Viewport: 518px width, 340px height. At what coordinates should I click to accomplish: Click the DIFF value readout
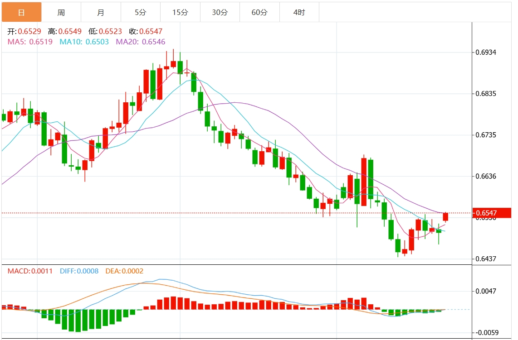click(79, 271)
